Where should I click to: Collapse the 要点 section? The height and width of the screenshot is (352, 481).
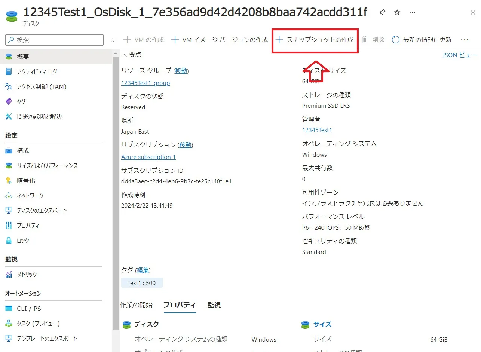[132, 55]
